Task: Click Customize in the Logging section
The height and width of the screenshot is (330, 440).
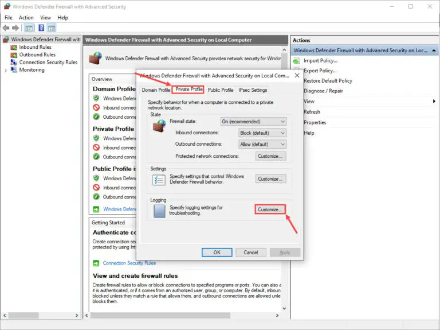Action: (270, 209)
